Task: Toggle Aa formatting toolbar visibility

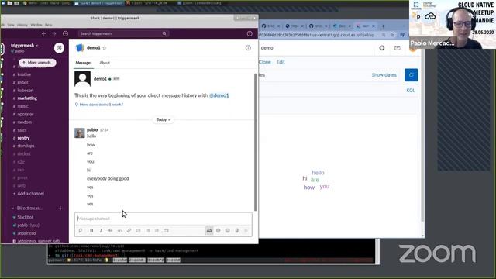Action: (x=209, y=231)
